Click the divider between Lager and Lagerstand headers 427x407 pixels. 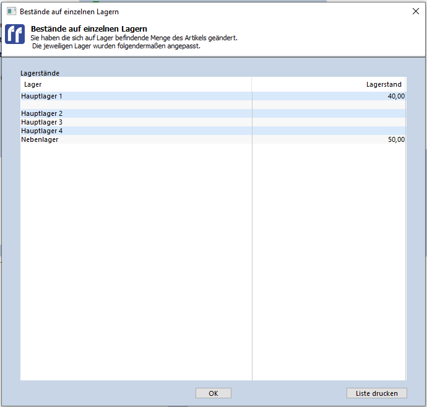[252, 84]
